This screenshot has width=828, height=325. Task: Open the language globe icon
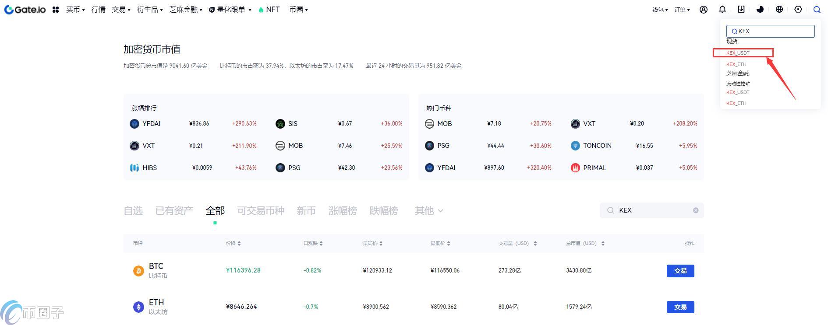[779, 9]
